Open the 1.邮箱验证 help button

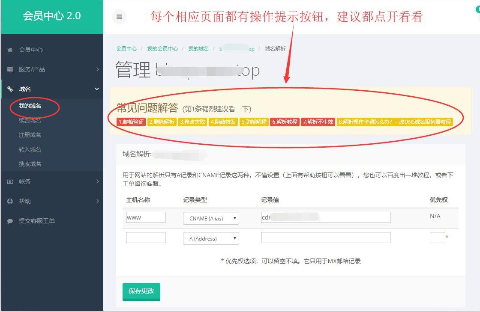coord(131,122)
